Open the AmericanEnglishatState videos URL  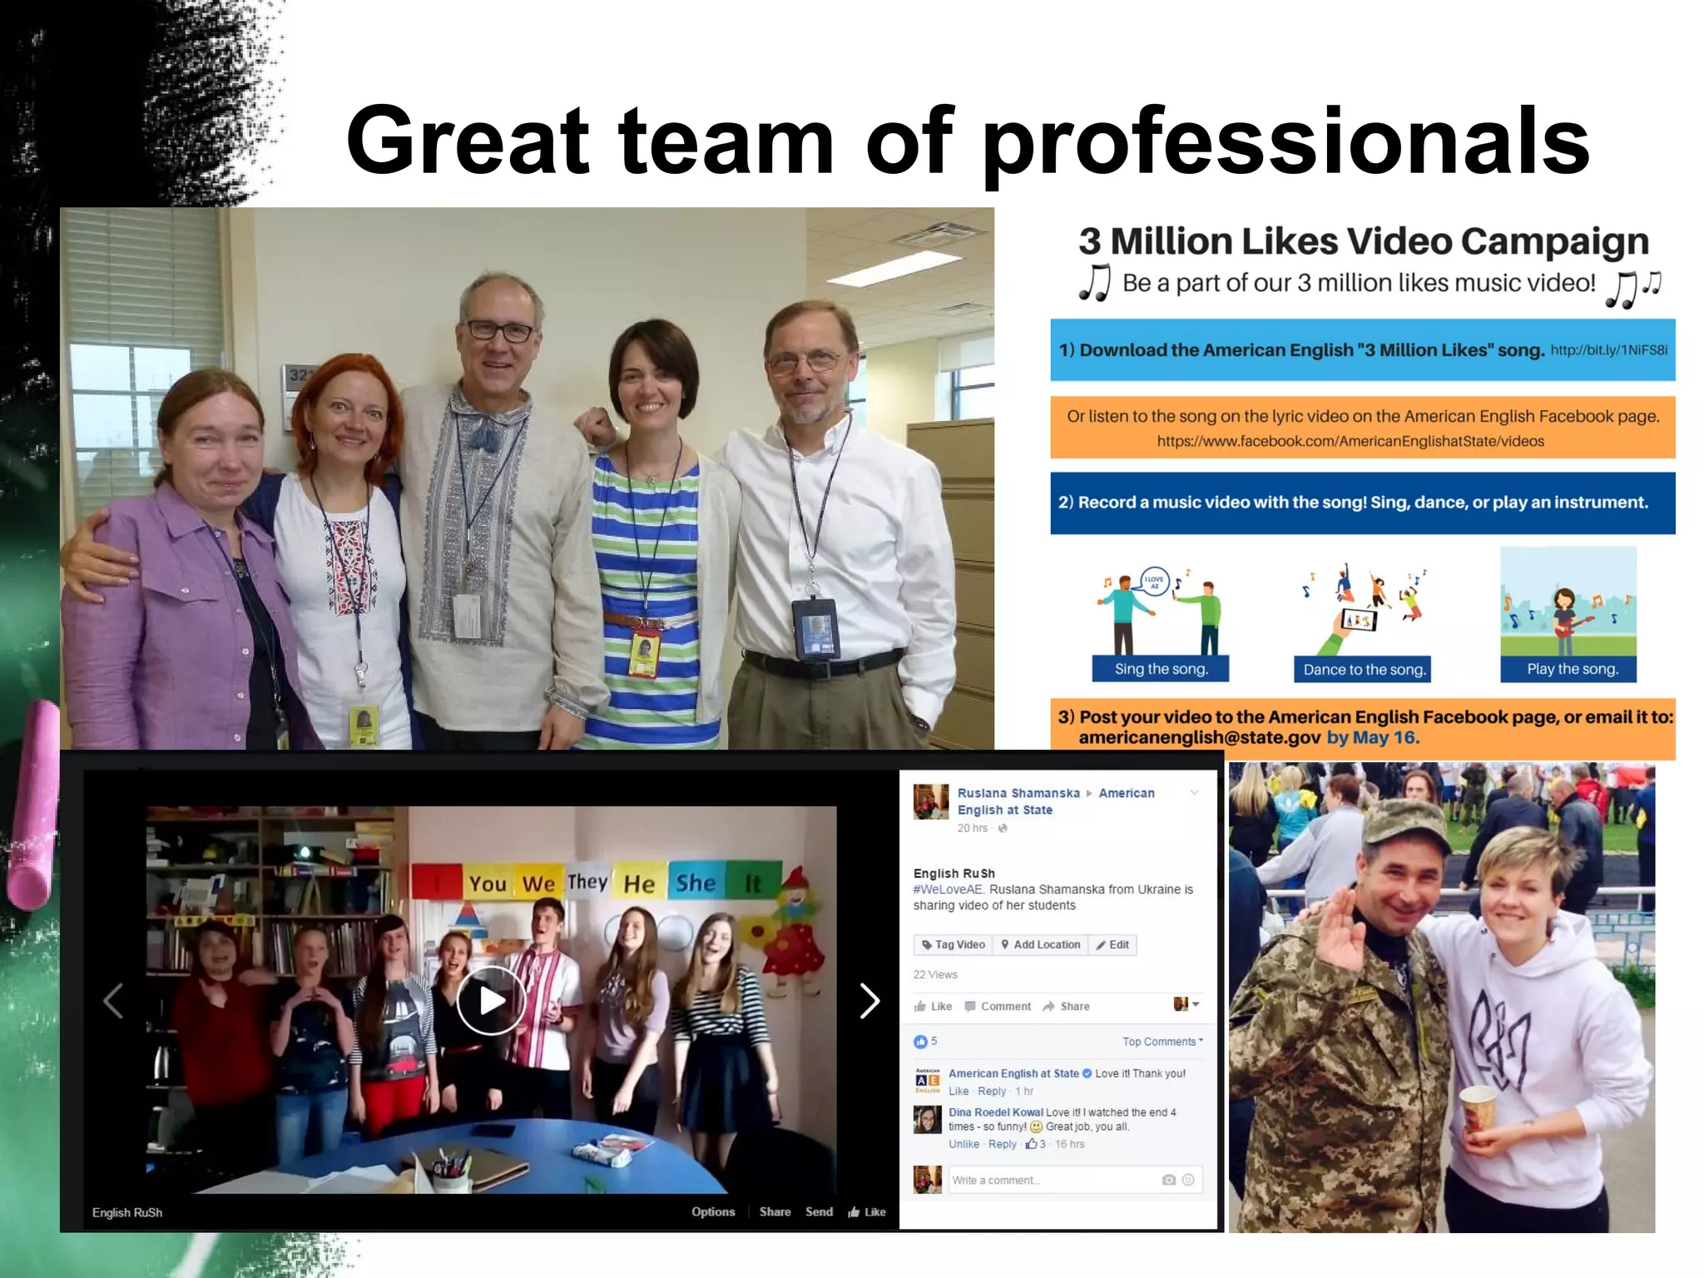(x=1350, y=441)
